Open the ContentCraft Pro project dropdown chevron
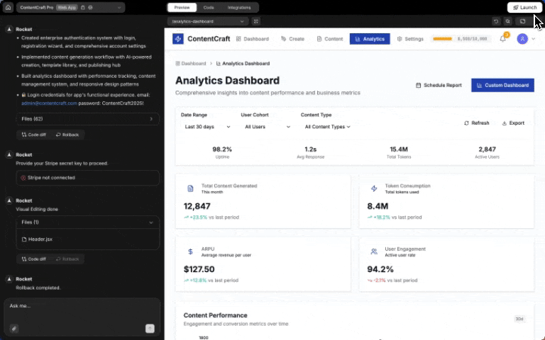The image size is (545, 340). 119,7
